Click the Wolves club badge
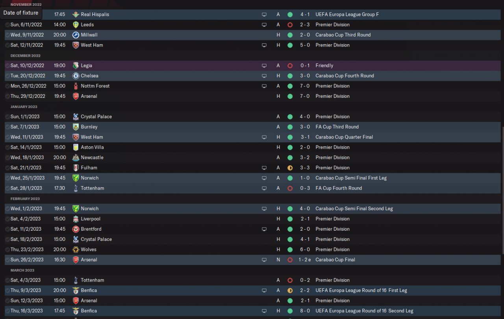Viewport: 504px width, 319px height. point(76,250)
